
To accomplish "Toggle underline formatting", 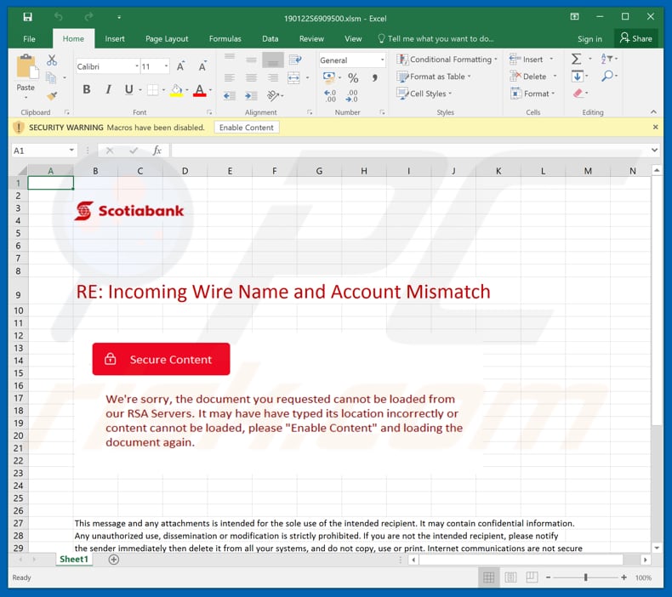I will tap(128, 89).
